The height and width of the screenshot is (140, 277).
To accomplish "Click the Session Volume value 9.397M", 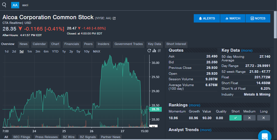I will point(212,79).
